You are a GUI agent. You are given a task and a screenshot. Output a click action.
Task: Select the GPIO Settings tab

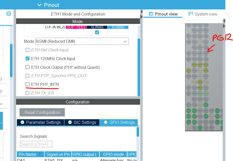coord(119,122)
